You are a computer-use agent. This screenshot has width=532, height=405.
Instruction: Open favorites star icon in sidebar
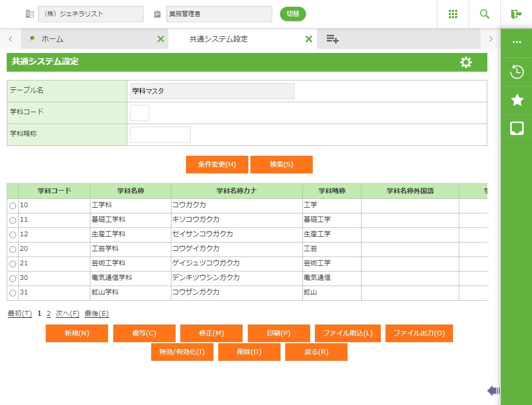(516, 100)
